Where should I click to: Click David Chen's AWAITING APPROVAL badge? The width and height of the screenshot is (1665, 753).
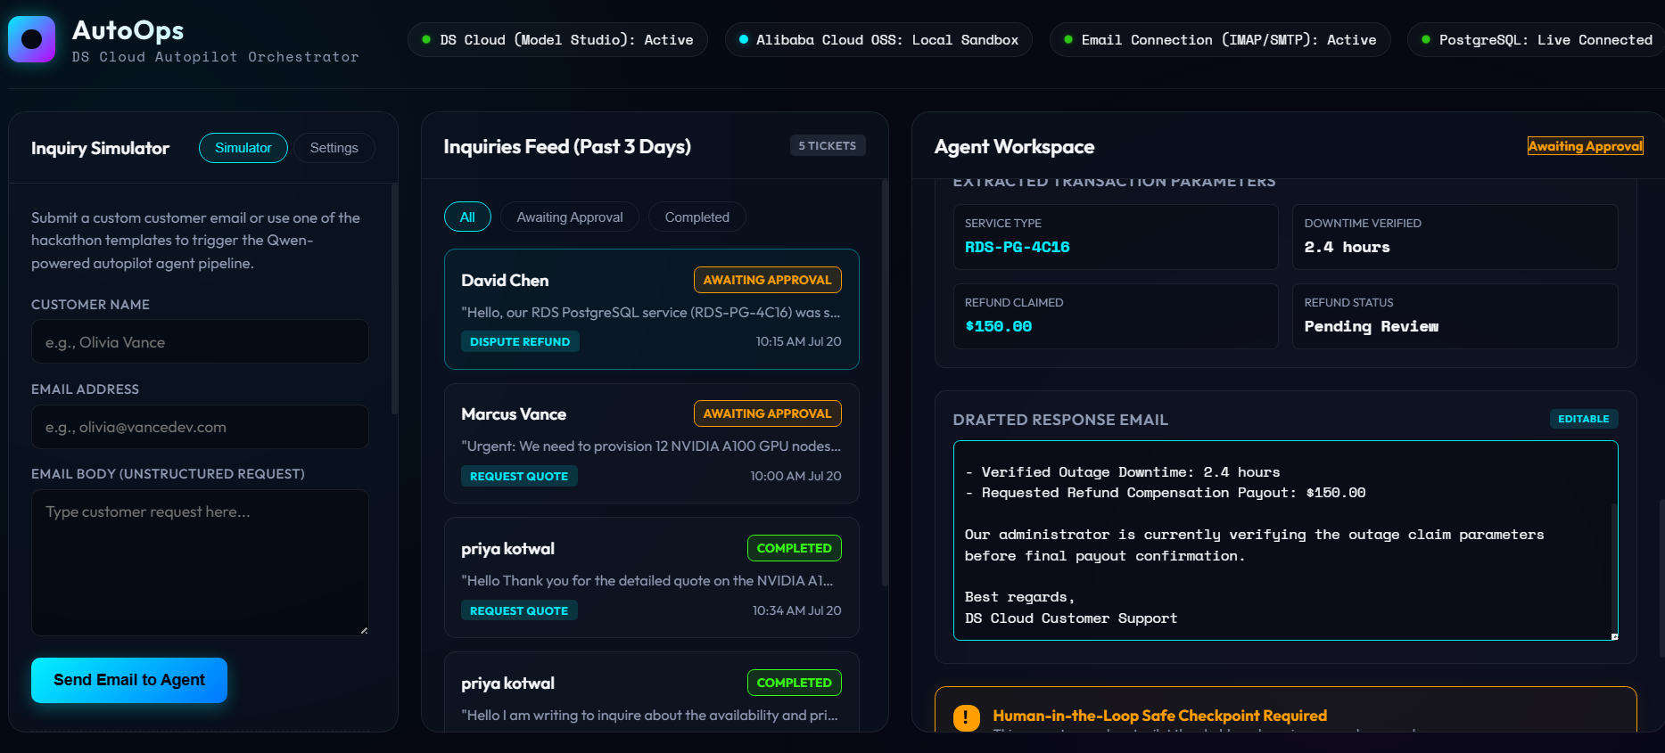[767, 280]
